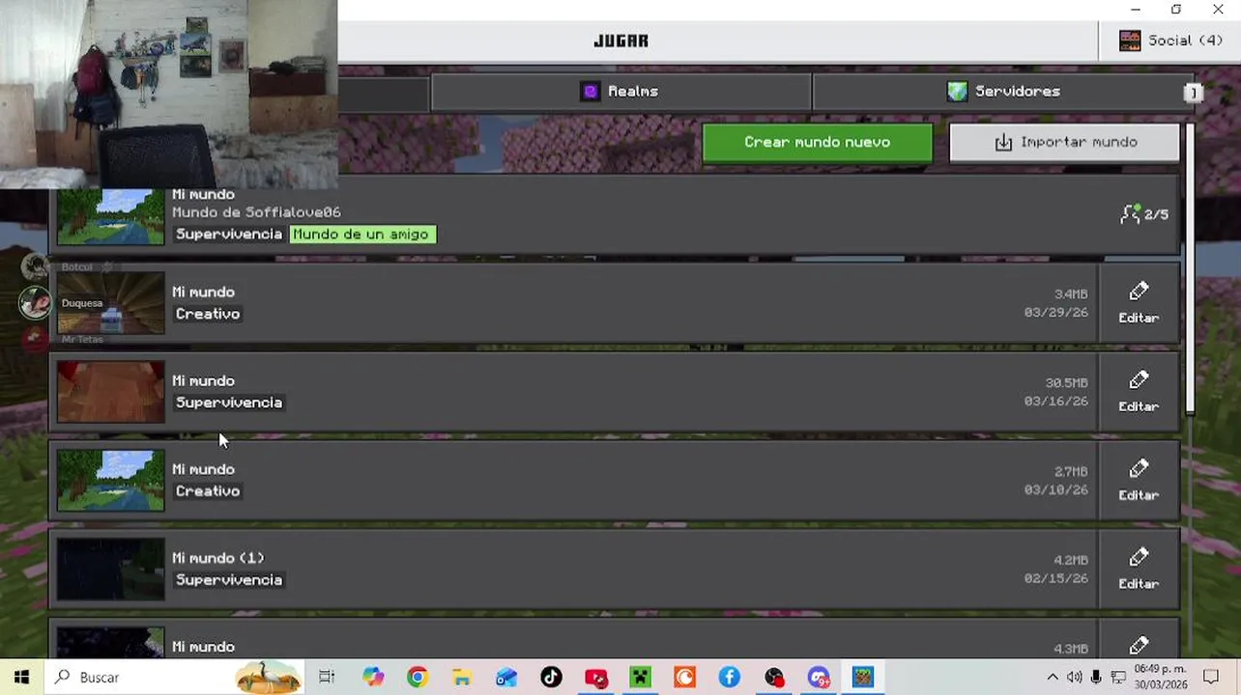Click the notification badge beside Servidores
The image size is (1241, 695).
click(1193, 93)
